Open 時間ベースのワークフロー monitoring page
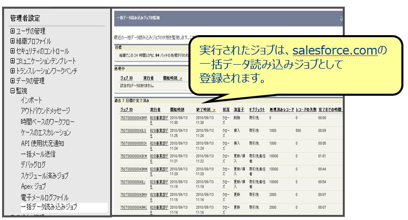Image resolution: width=408 pixels, height=220 pixels. [x=47, y=122]
